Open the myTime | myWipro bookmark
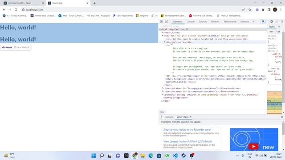285x160 pixels. [x=98, y=16]
